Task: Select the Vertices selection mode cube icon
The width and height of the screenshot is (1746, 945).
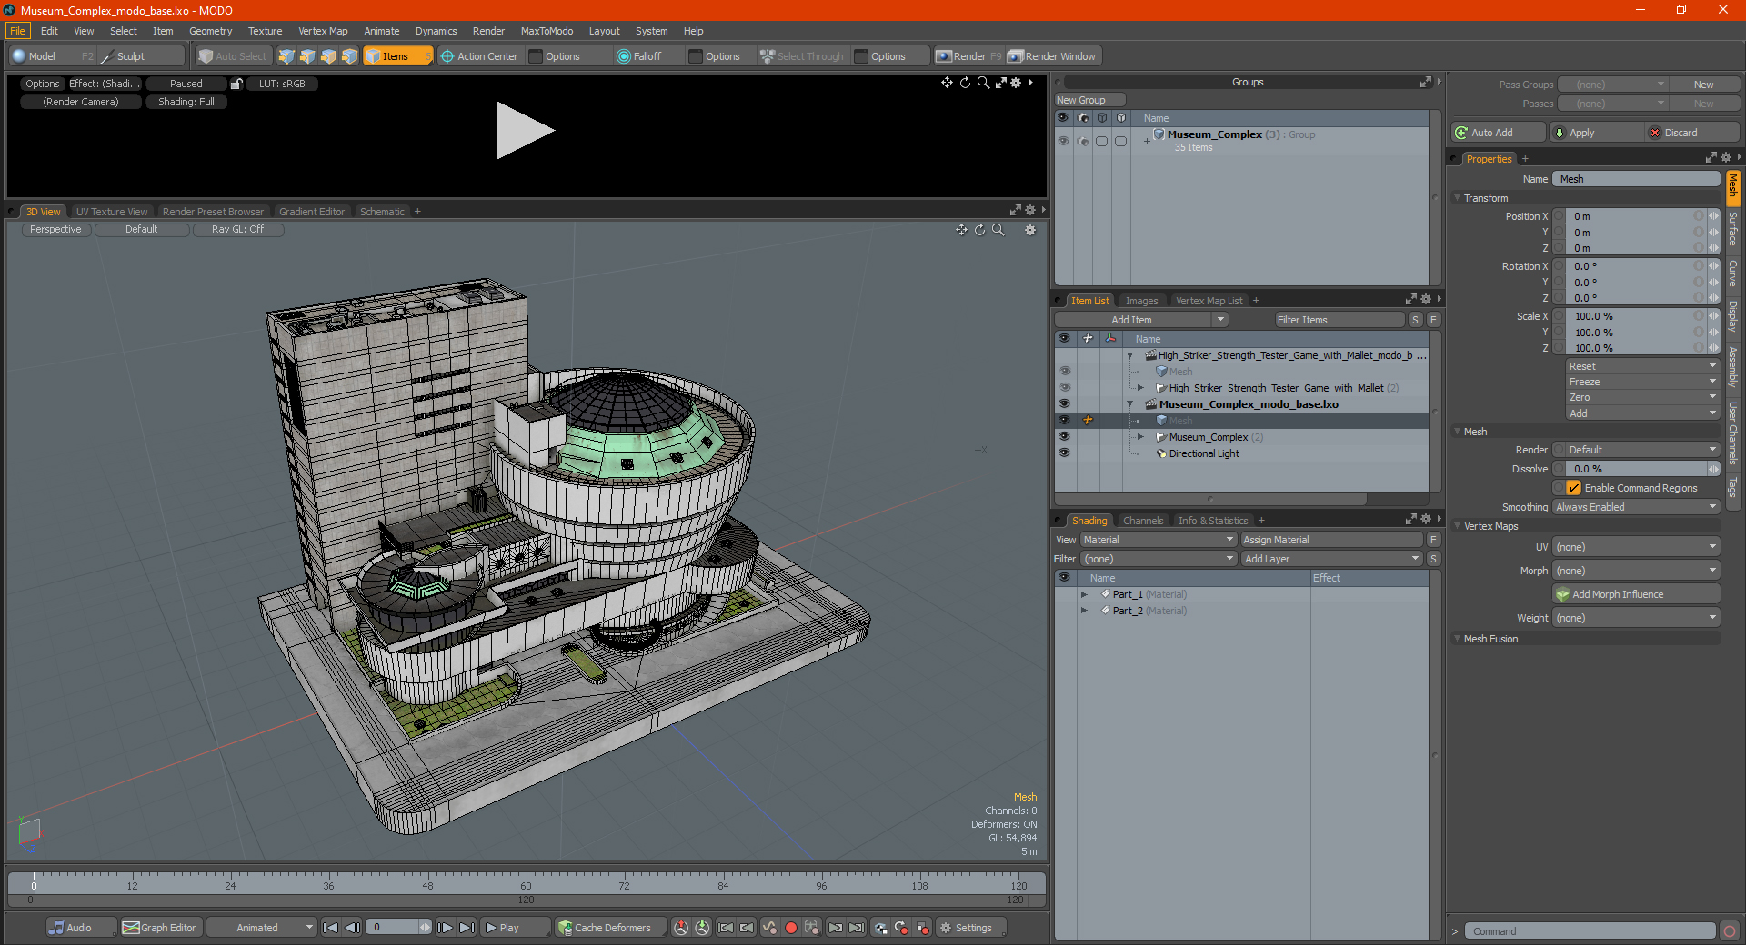Action: (286, 56)
